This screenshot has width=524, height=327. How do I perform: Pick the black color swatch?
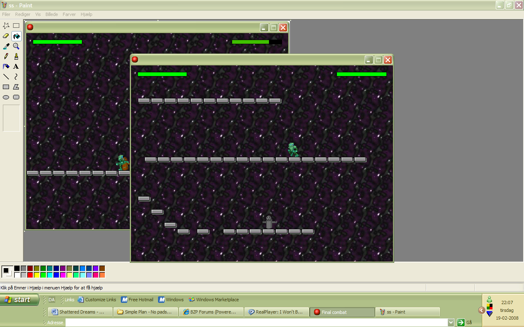(x=17, y=269)
